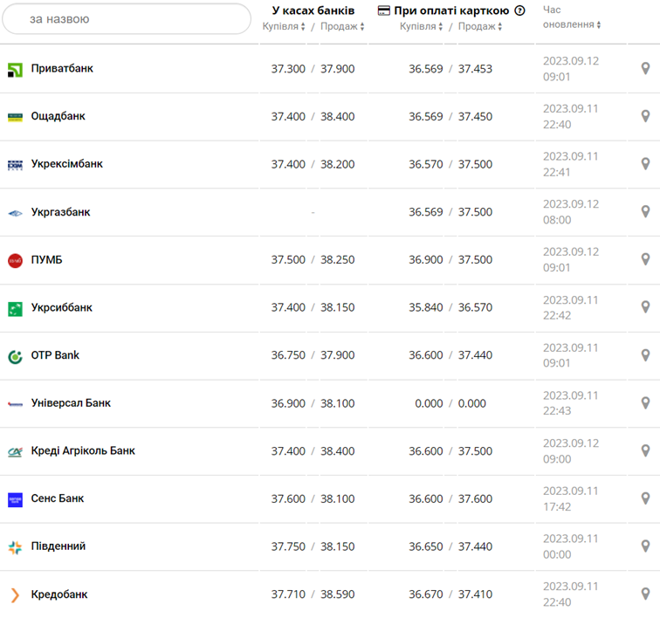Sort by Продаж under У касах банків
This screenshot has height=618, width=660.
[x=342, y=27]
